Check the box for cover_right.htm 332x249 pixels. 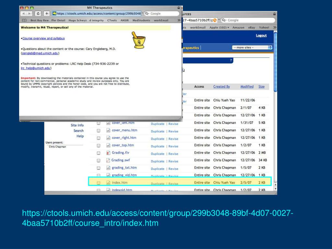99,138
